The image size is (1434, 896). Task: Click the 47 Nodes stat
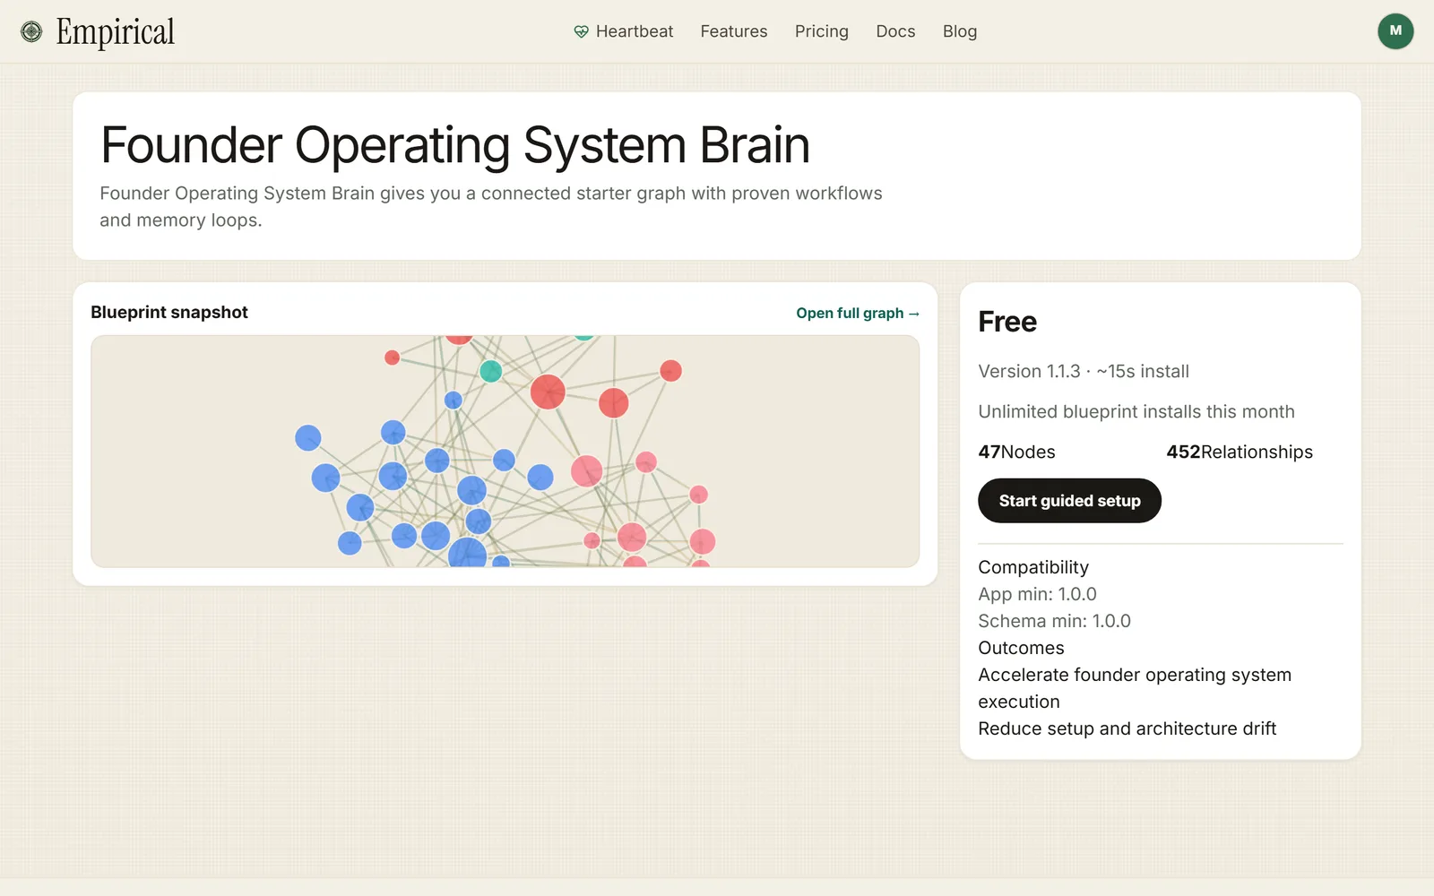click(1016, 452)
